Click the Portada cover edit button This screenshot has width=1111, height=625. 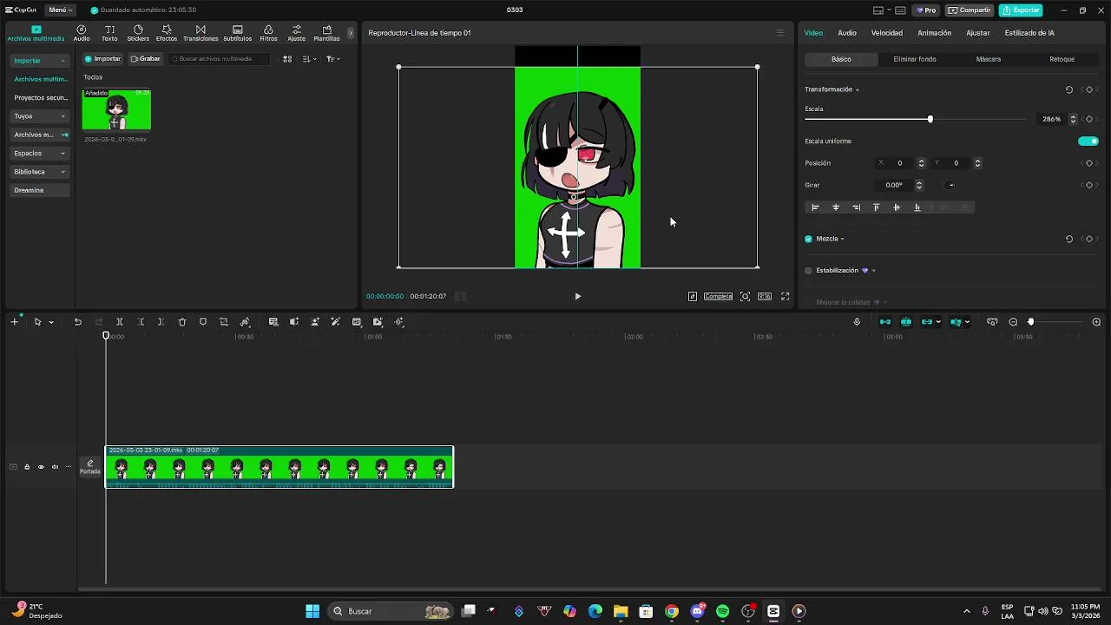pyautogui.click(x=90, y=467)
